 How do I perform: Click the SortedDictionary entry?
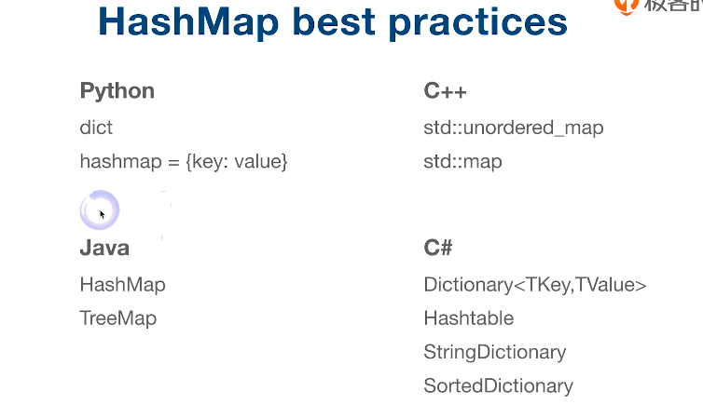click(x=499, y=386)
